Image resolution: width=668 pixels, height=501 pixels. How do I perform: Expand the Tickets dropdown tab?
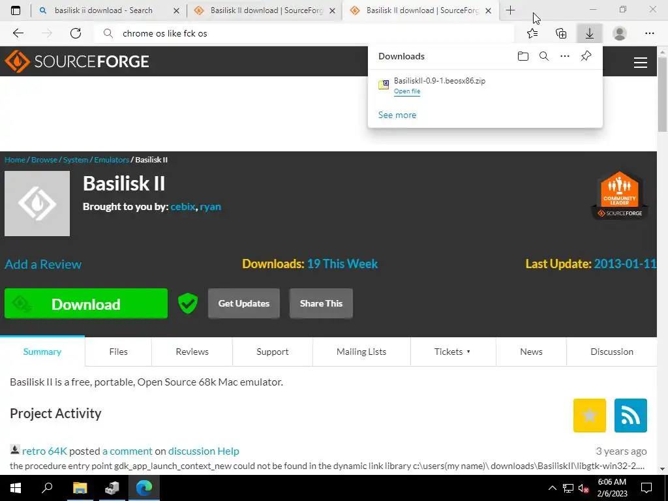tap(453, 352)
